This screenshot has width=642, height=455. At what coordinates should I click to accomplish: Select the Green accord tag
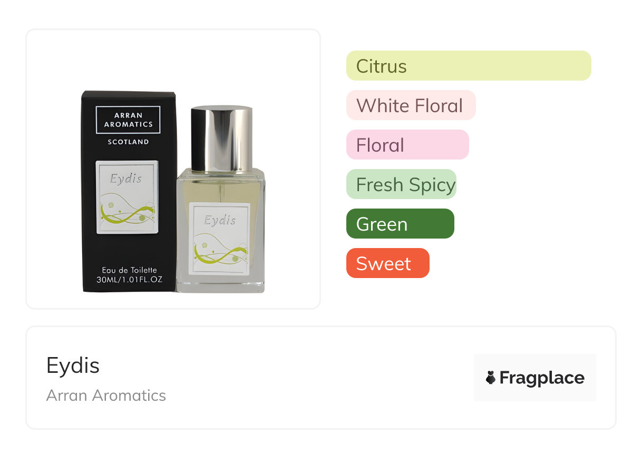tap(400, 224)
